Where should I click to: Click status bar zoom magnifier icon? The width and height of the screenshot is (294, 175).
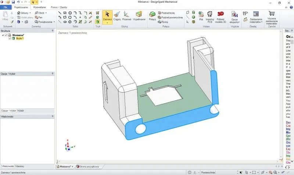coord(275,172)
